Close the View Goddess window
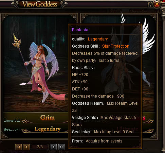Screen dimensions: 165x153 point(157,4)
